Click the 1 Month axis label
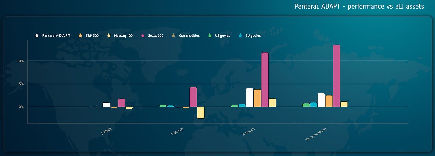Image resolution: width=435 pixels, height=156 pixels. click(x=177, y=131)
